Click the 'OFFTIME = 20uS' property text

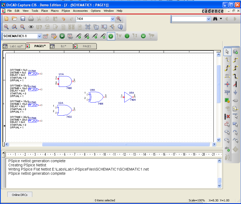tap(19, 117)
